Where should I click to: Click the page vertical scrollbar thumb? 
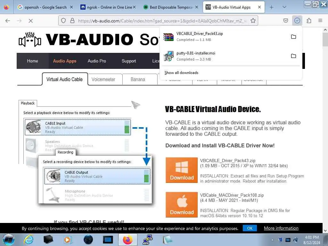[325, 40]
